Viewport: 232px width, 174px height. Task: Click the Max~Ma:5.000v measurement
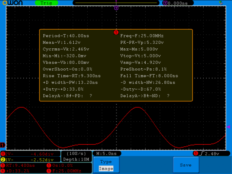[x=139, y=49]
